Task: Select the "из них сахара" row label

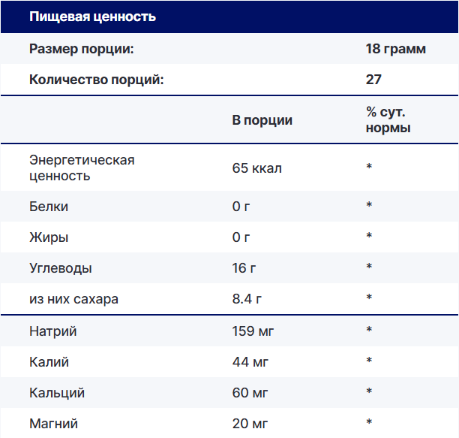Action: (x=73, y=299)
